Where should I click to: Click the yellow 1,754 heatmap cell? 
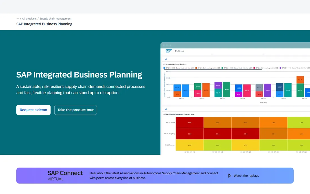[x=190, y=145]
